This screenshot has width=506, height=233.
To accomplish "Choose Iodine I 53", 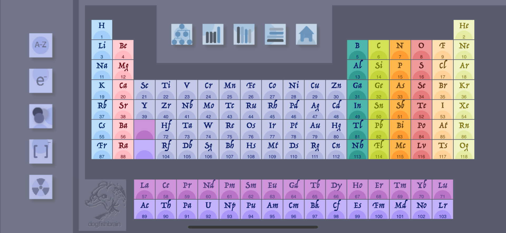I will coord(442,110).
